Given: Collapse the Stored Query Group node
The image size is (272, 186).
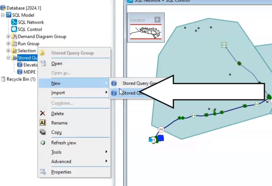Looking at the screenshot, I should pos(8,58).
